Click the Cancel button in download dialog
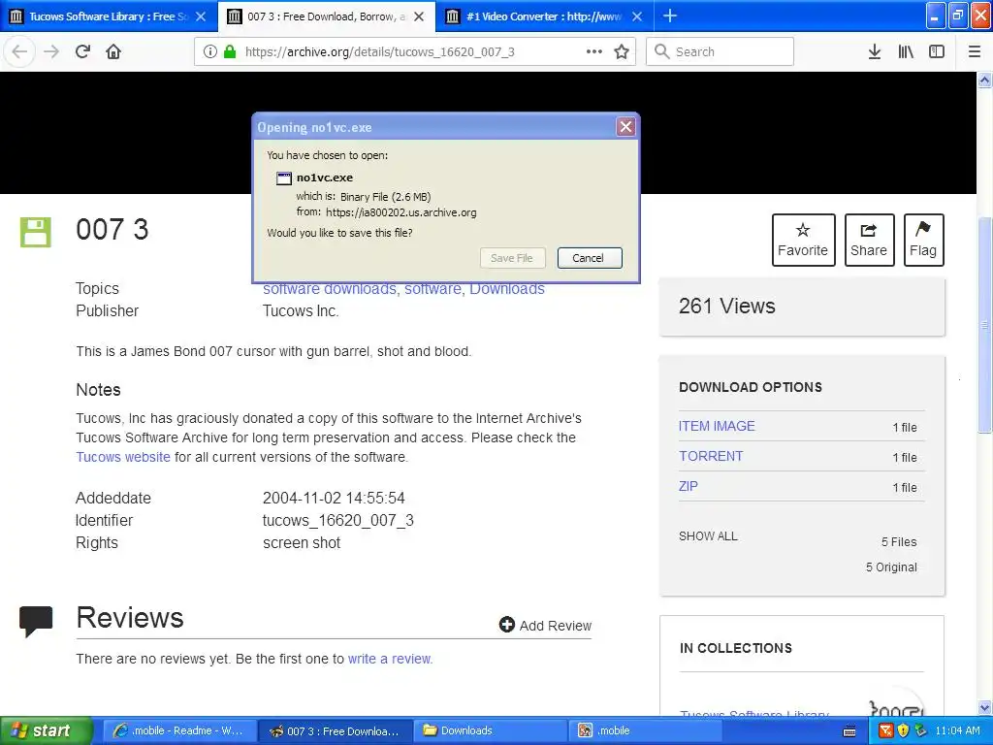This screenshot has height=745, width=993. click(589, 258)
